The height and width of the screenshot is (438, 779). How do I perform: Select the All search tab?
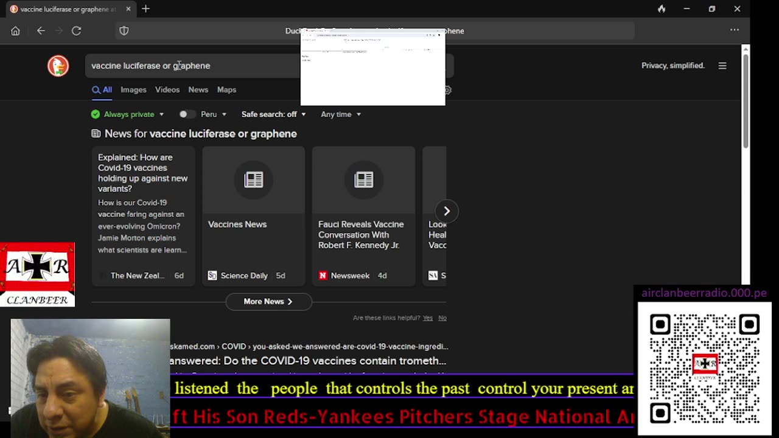(102, 90)
